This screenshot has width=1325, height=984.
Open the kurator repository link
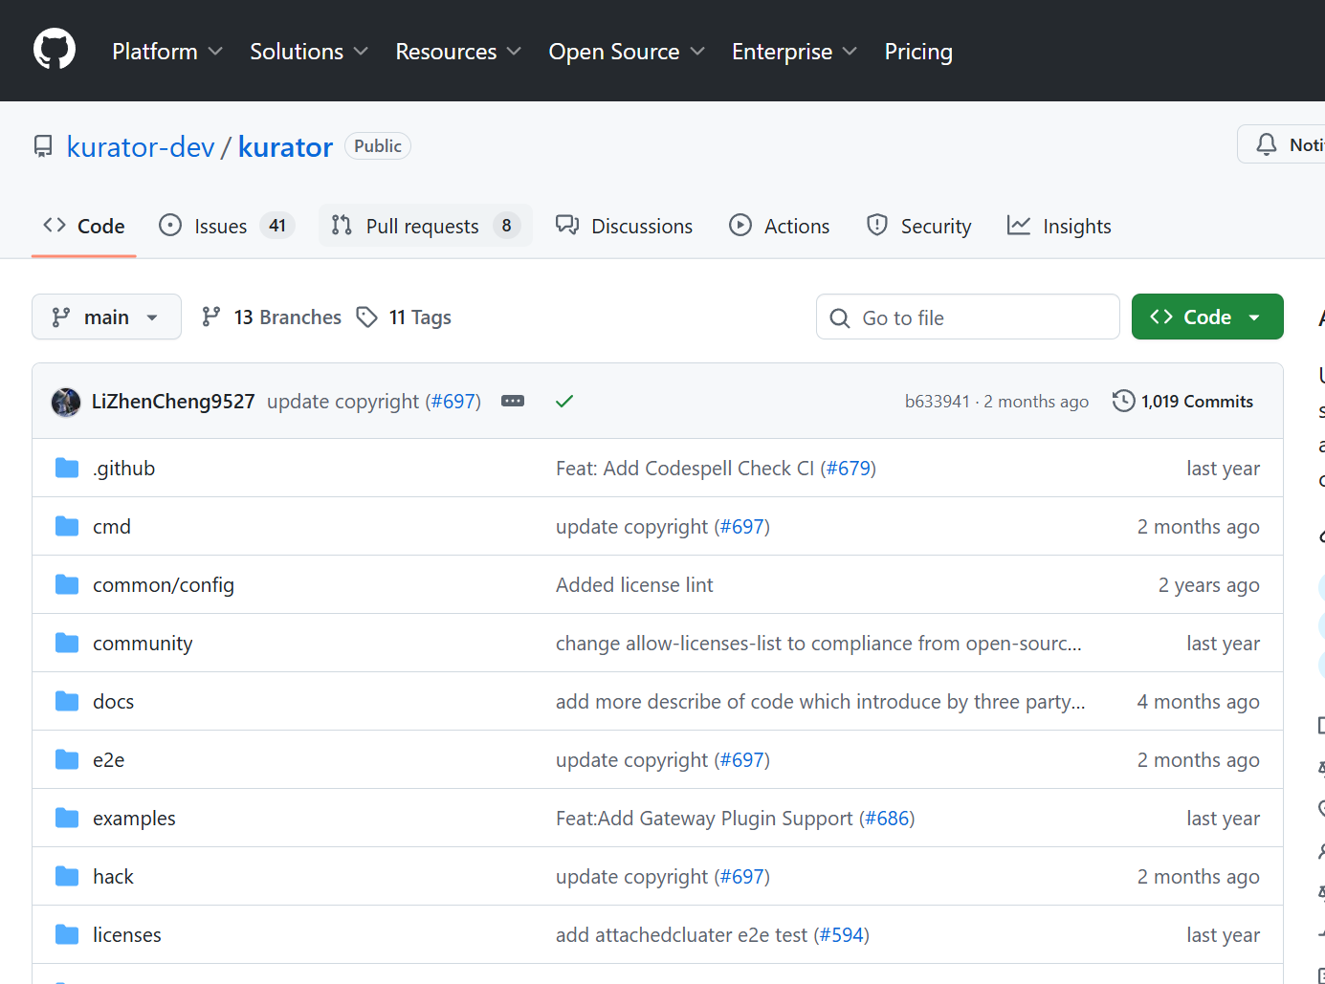coord(285,146)
